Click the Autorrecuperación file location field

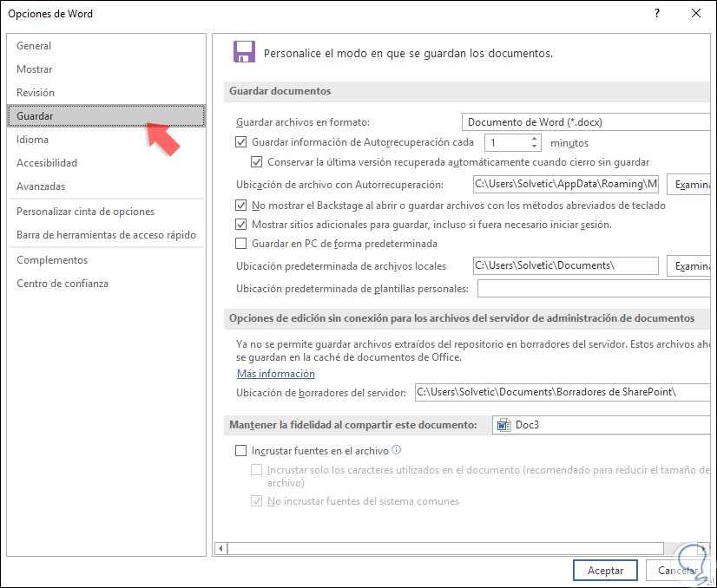tap(566, 184)
